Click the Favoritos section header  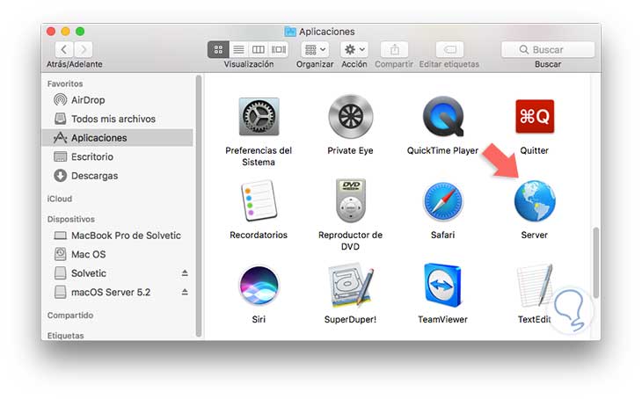65,83
